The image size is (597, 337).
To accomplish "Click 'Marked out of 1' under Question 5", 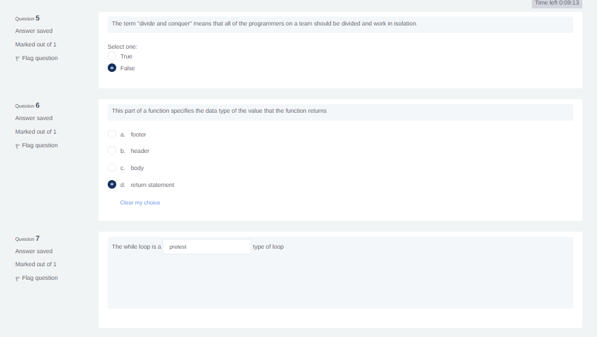I will click(36, 45).
